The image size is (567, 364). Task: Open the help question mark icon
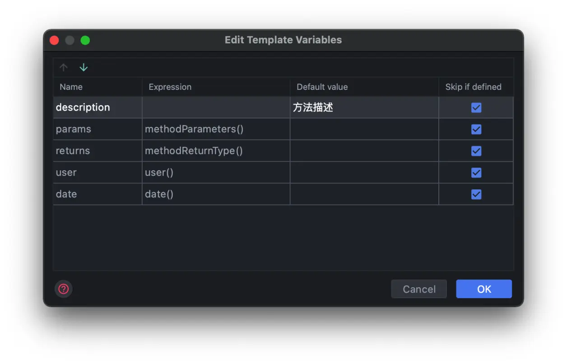click(x=64, y=289)
